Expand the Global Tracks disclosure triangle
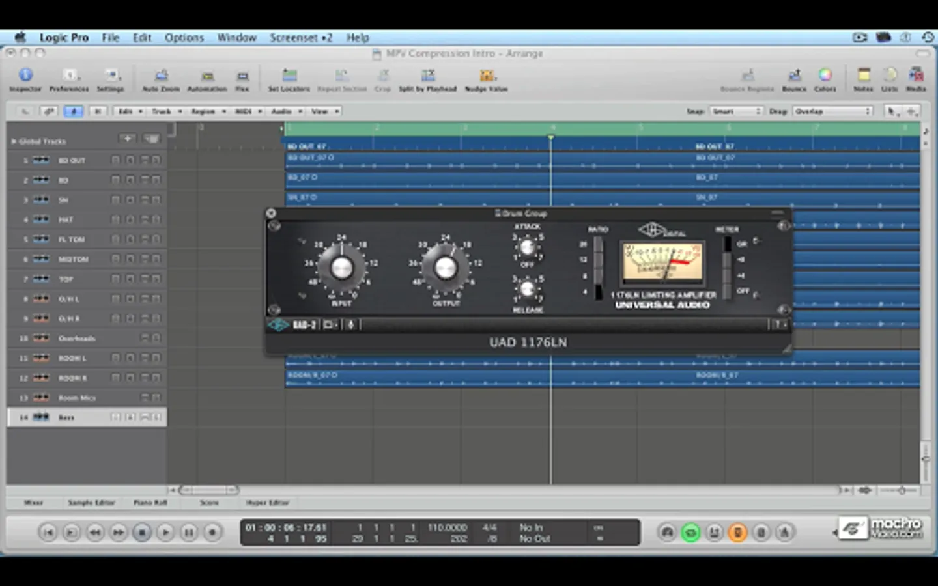This screenshot has height=586, width=938. (x=14, y=141)
